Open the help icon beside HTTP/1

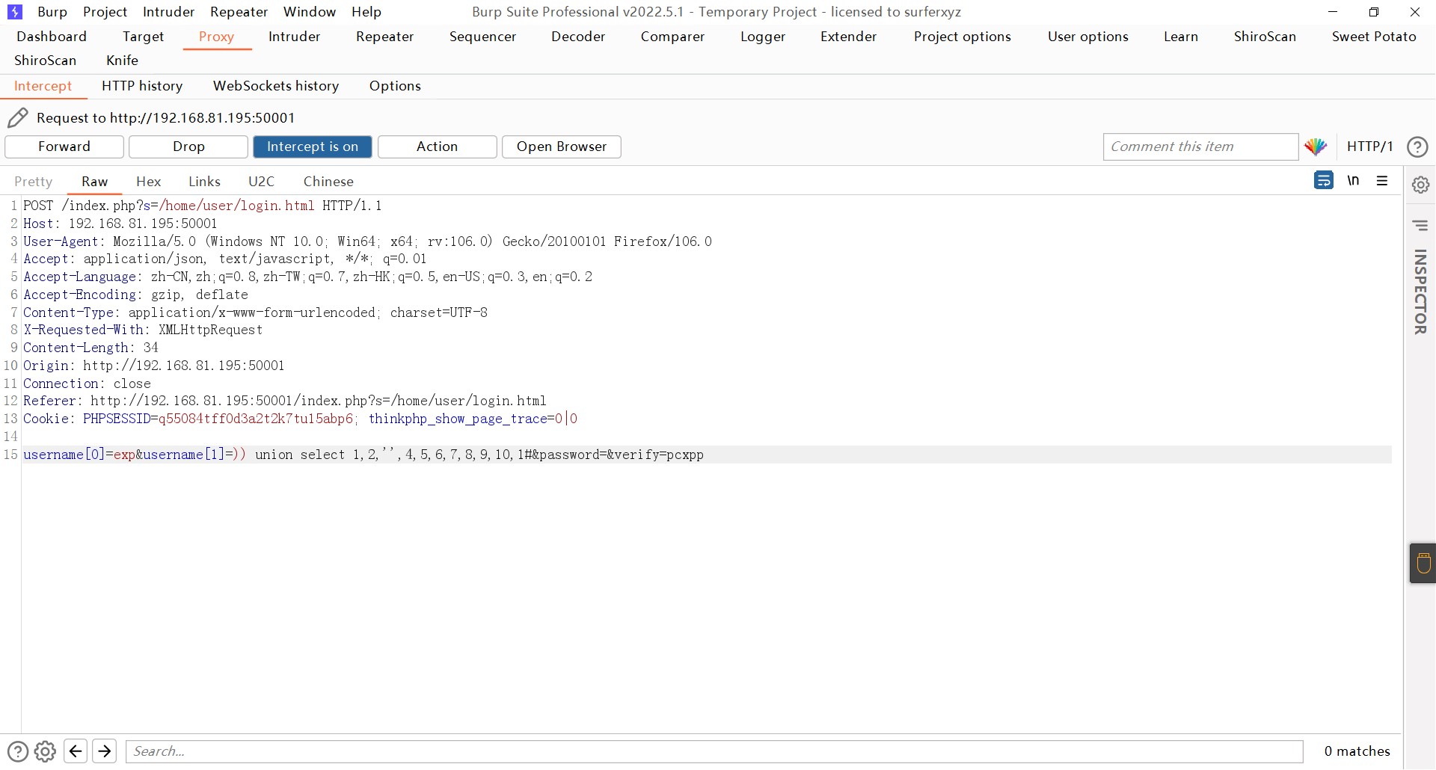click(x=1417, y=147)
